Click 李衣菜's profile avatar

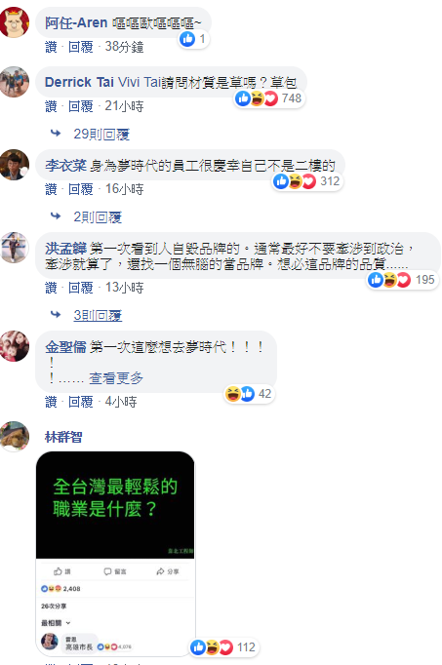(15, 165)
